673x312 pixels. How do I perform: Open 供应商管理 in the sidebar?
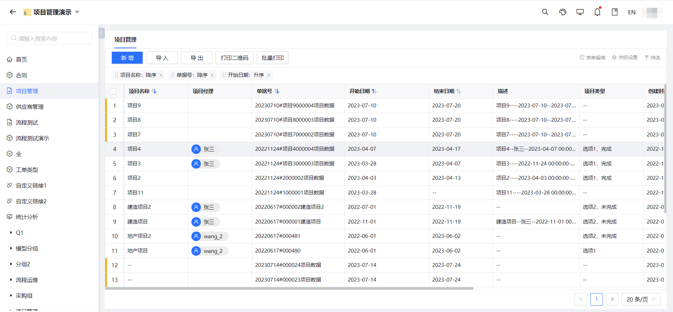(29, 107)
